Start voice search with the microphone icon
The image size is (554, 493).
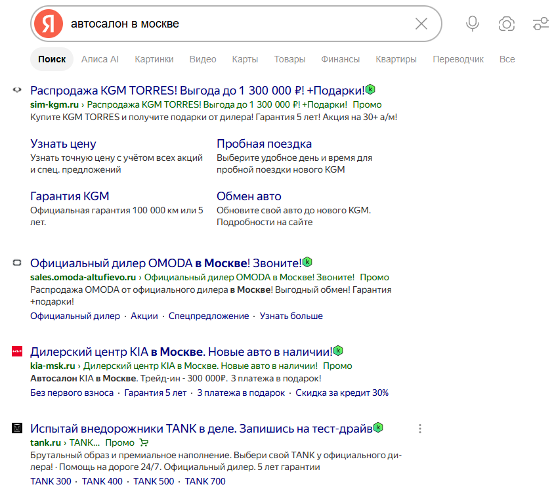(x=473, y=24)
